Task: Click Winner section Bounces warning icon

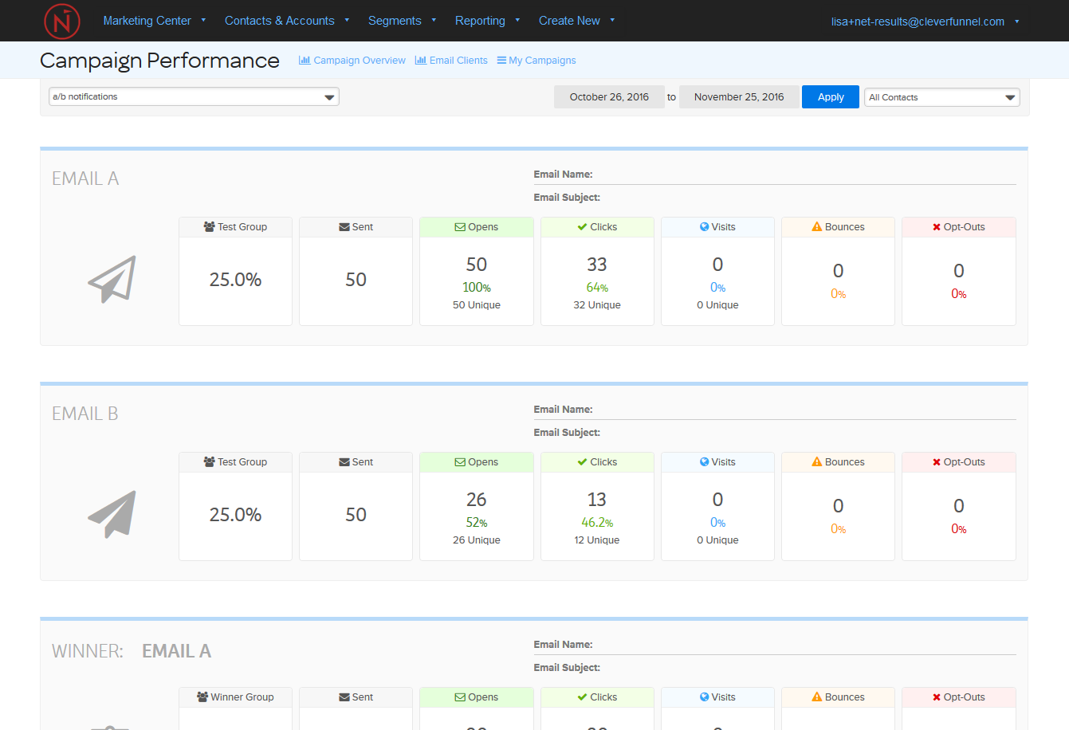Action: [x=817, y=697]
